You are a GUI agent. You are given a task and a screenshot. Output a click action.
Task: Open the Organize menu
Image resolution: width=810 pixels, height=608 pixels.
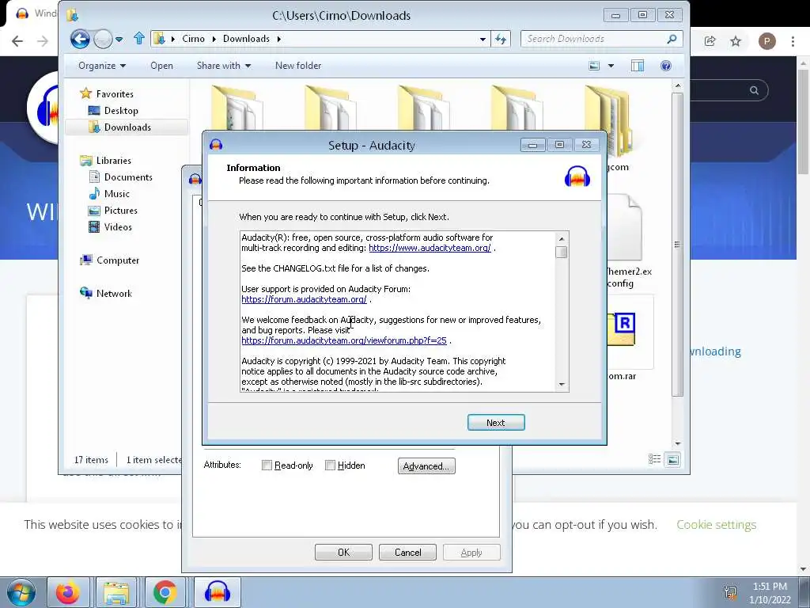pos(102,66)
